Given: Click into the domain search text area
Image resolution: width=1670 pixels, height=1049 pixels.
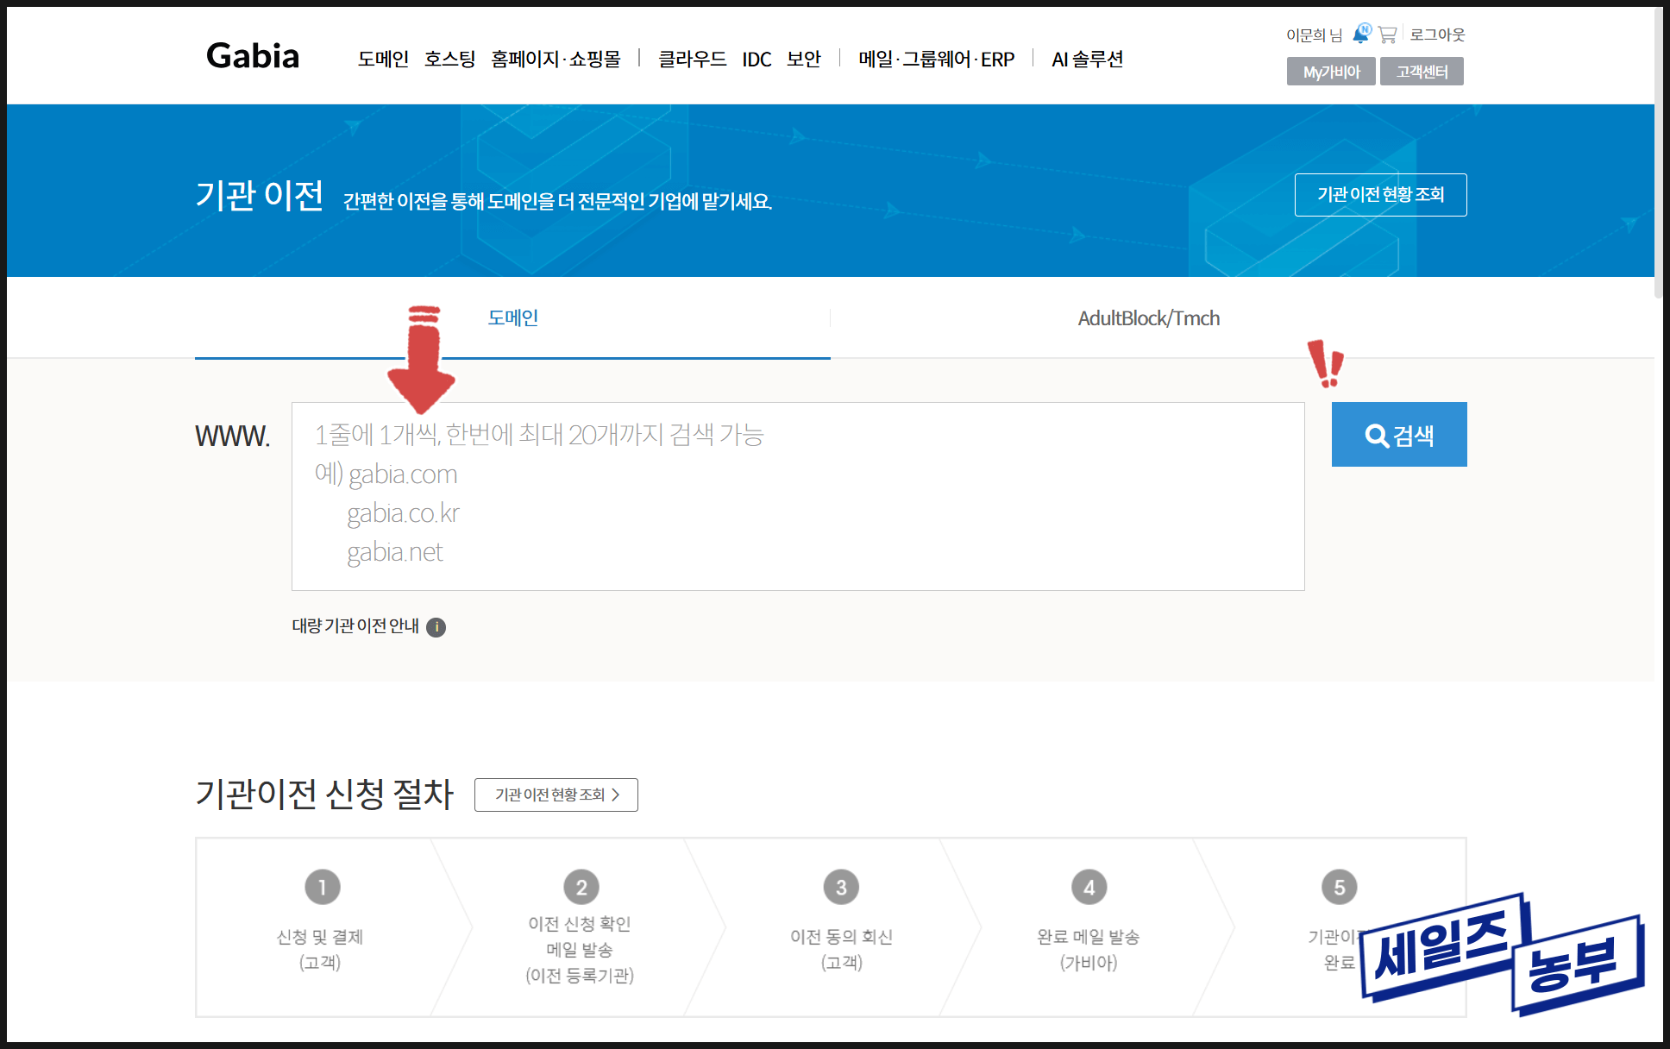Looking at the screenshot, I should (797, 496).
